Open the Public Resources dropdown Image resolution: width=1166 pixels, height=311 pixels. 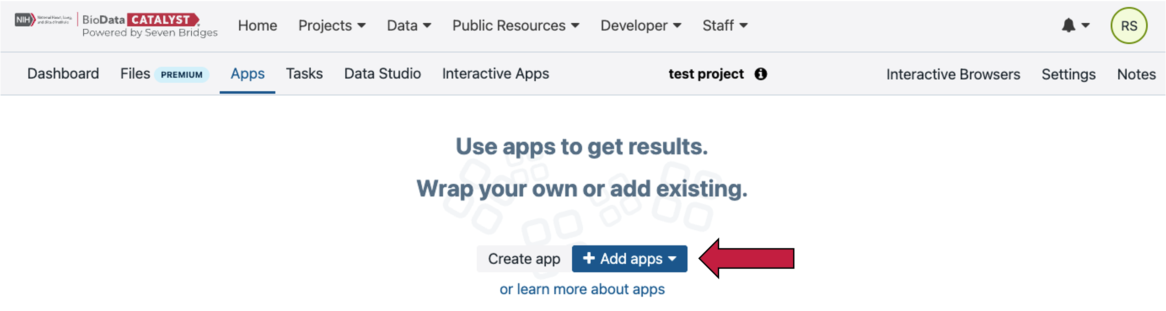516,25
